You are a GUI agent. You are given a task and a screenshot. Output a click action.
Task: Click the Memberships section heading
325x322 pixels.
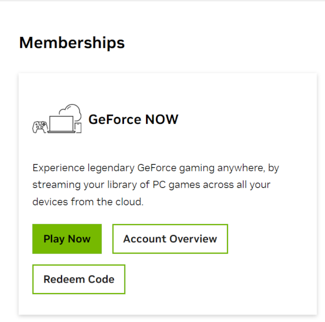[x=72, y=43]
